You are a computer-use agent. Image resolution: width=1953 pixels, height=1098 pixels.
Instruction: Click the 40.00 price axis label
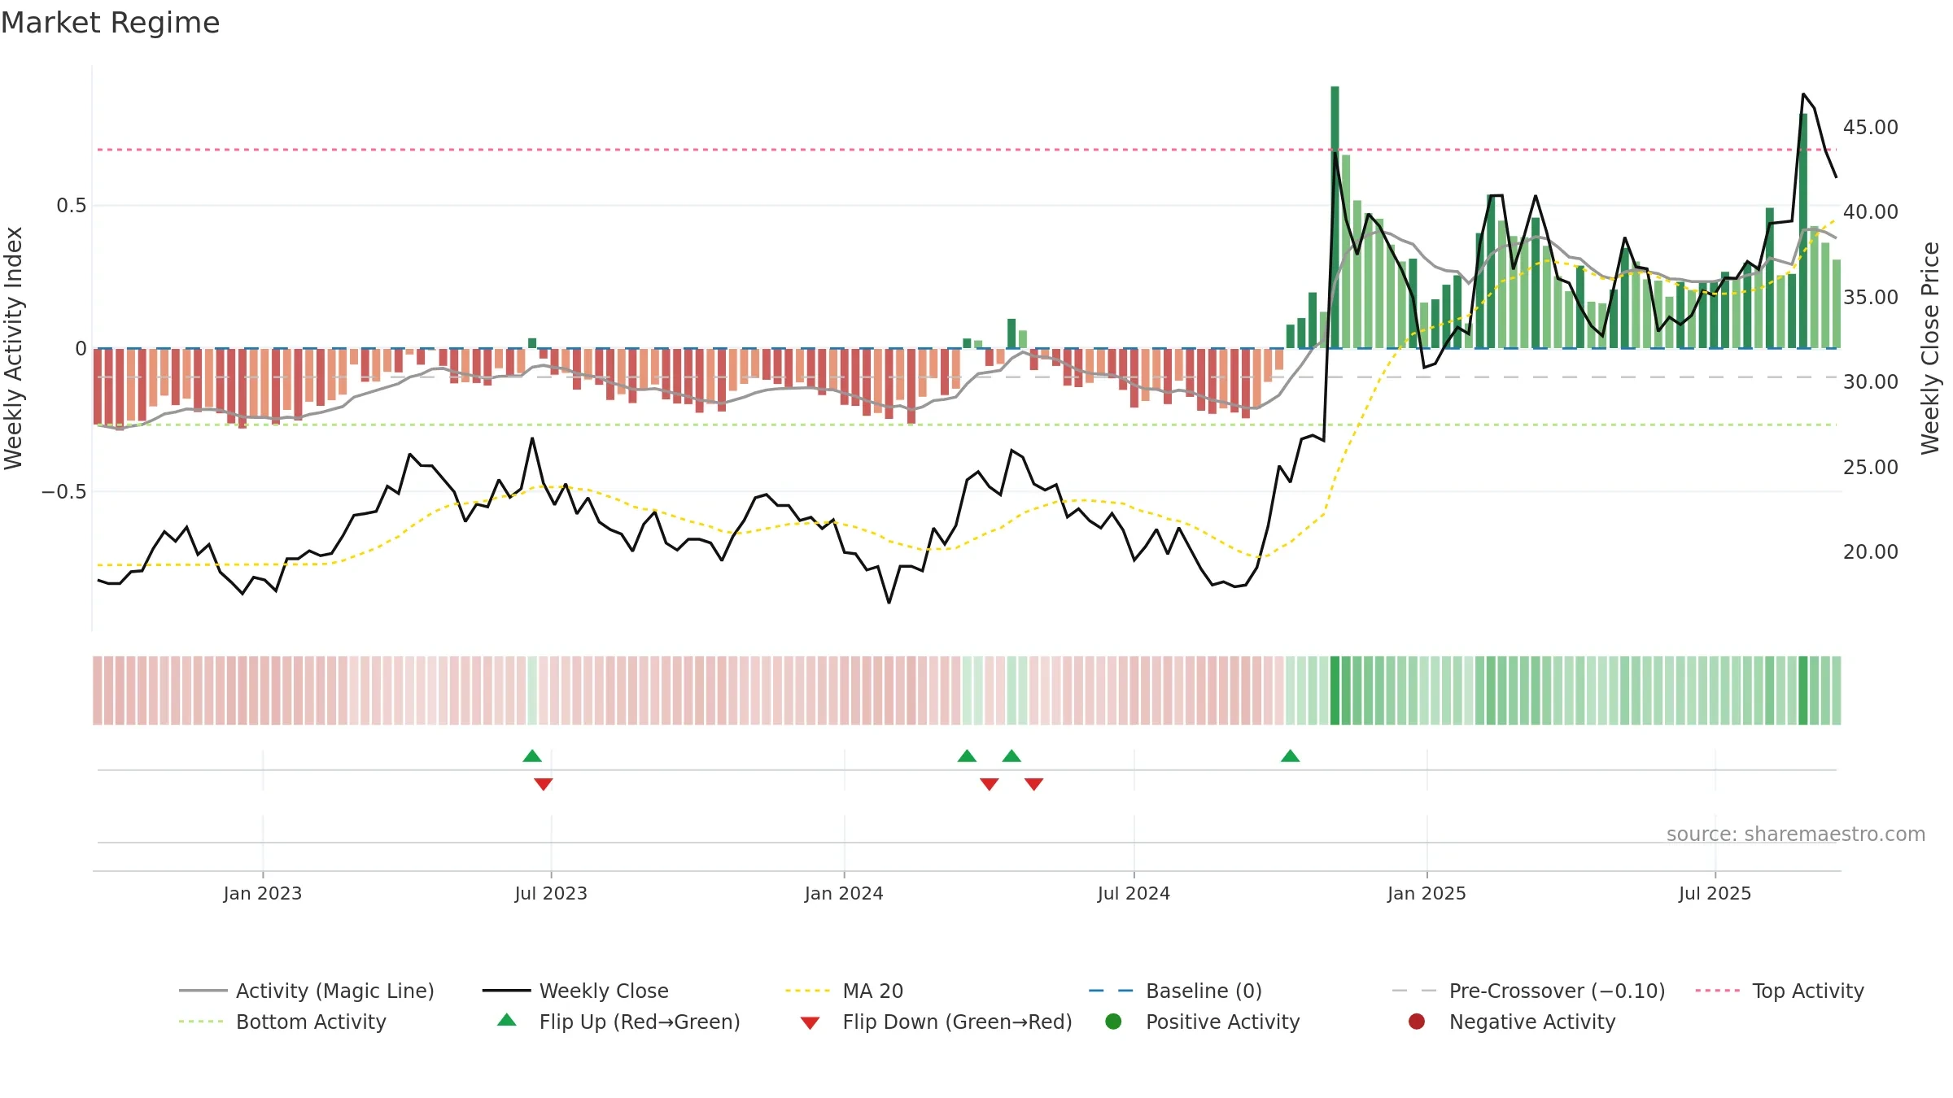coord(1871,212)
